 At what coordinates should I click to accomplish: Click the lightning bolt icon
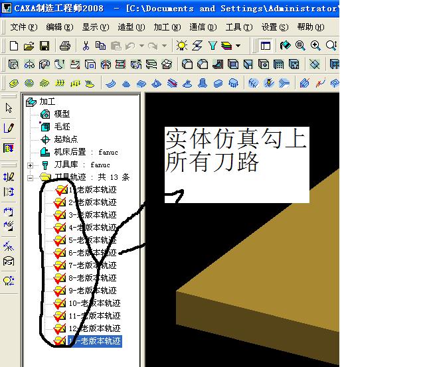pos(197,45)
